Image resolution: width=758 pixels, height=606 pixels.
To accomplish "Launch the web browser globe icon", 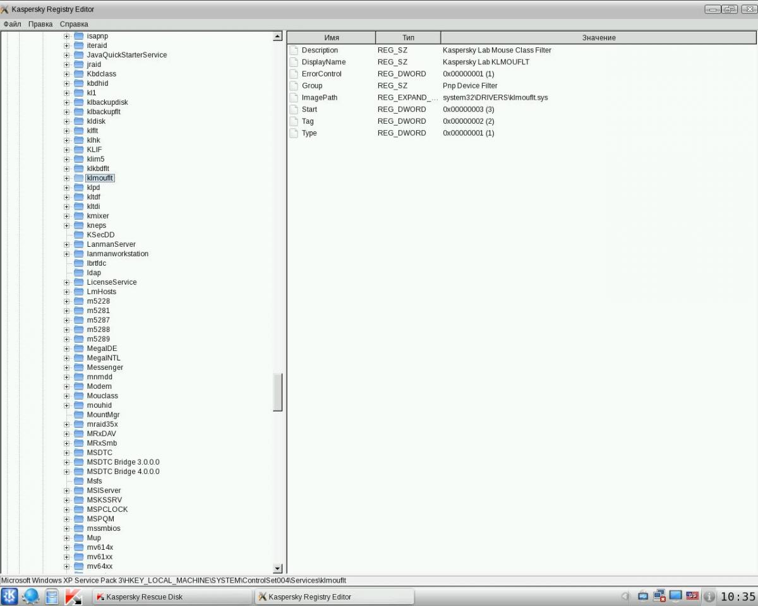I will coord(30,596).
